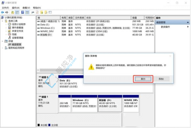Click the blue Help question-mark toolbar icon
The height and width of the screenshot is (128, 191).
[x=22, y=12]
